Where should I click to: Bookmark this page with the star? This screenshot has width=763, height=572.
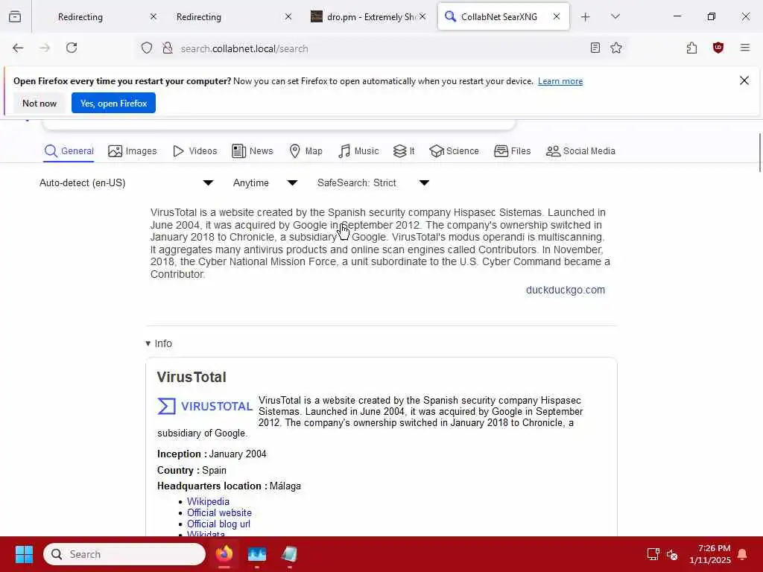616,48
